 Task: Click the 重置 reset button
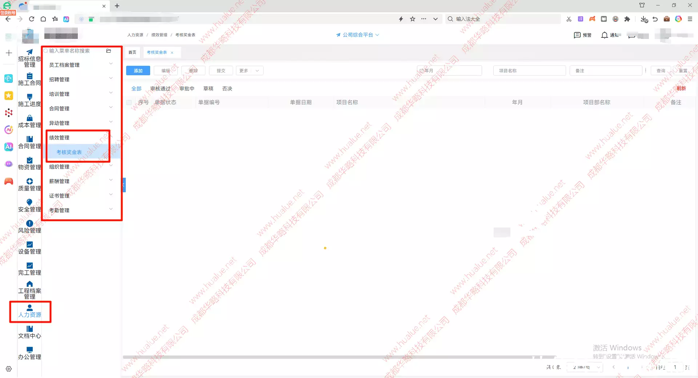(683, 71)
